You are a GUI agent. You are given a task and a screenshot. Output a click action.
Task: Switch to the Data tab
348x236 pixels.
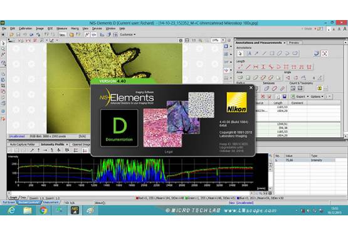click(x=23, y=197)
